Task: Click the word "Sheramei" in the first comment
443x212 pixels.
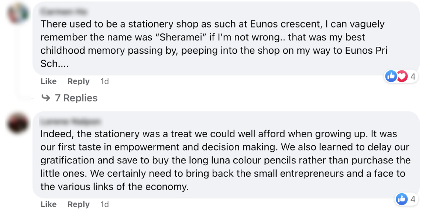Action: [171, 37]
